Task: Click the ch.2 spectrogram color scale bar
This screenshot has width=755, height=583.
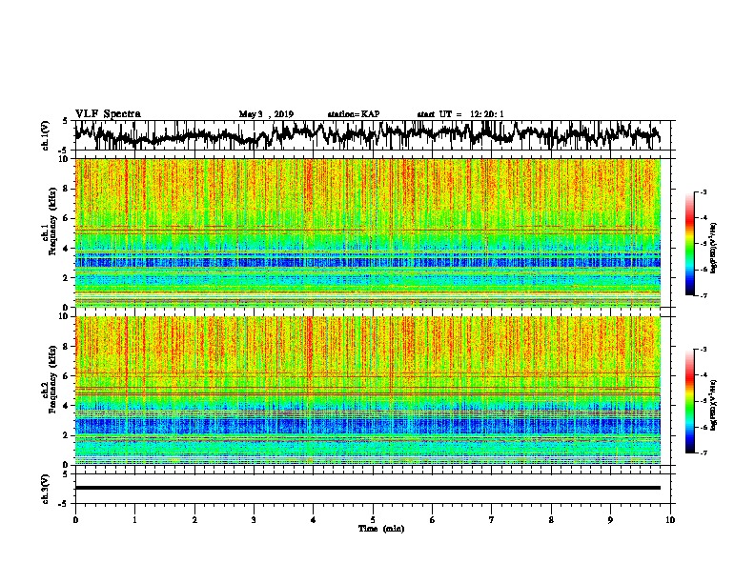Action: click(x=690, y=401)
